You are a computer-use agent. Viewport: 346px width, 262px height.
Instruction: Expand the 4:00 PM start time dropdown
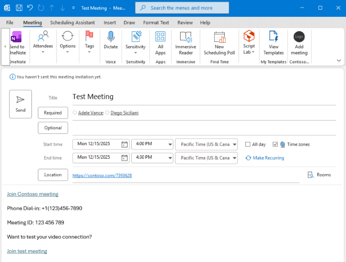tap(170, 145)
